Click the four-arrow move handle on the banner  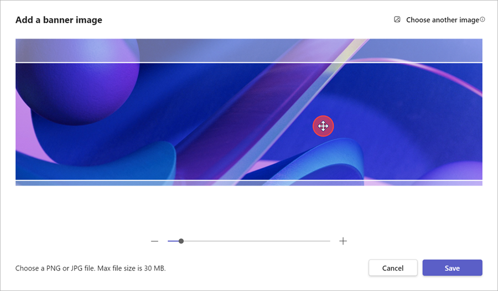[x=323, y=126]
